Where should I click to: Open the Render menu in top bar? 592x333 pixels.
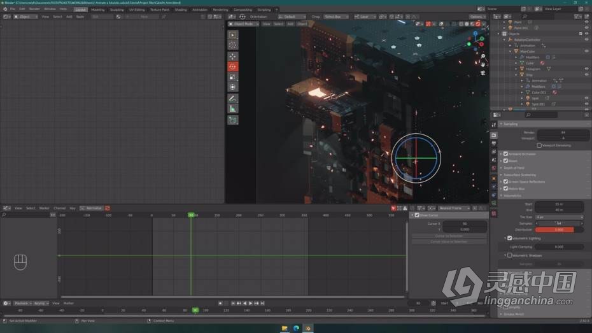coord(34,9)
